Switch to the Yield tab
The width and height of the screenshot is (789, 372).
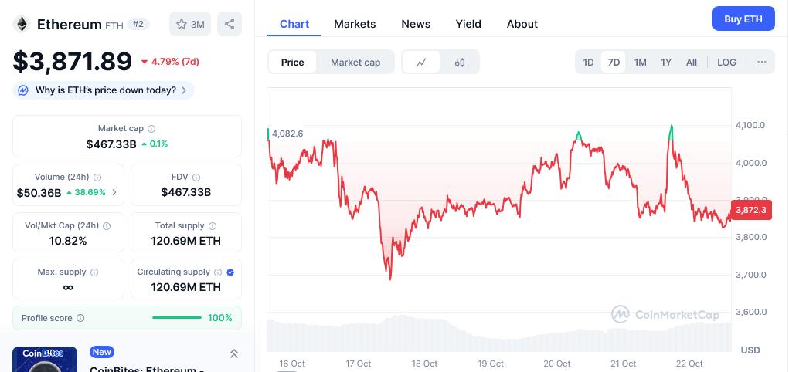468,24
